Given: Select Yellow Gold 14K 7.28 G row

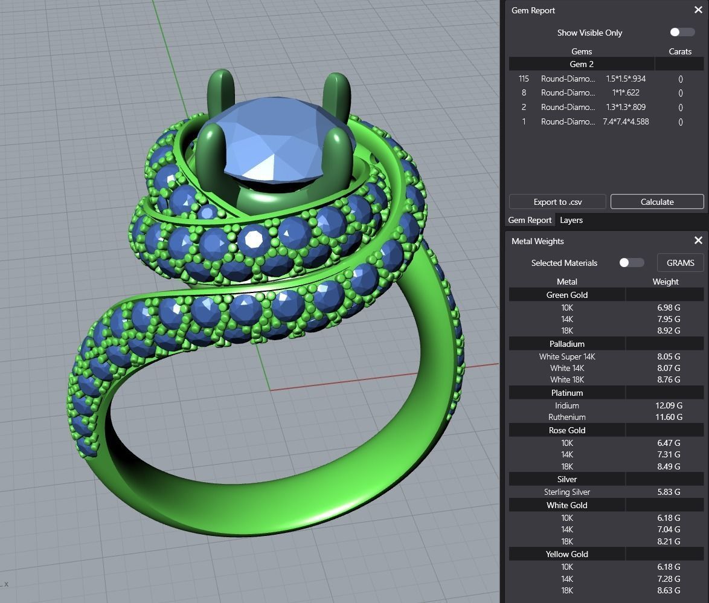Looking at the screenshot, I should point(606,579).
